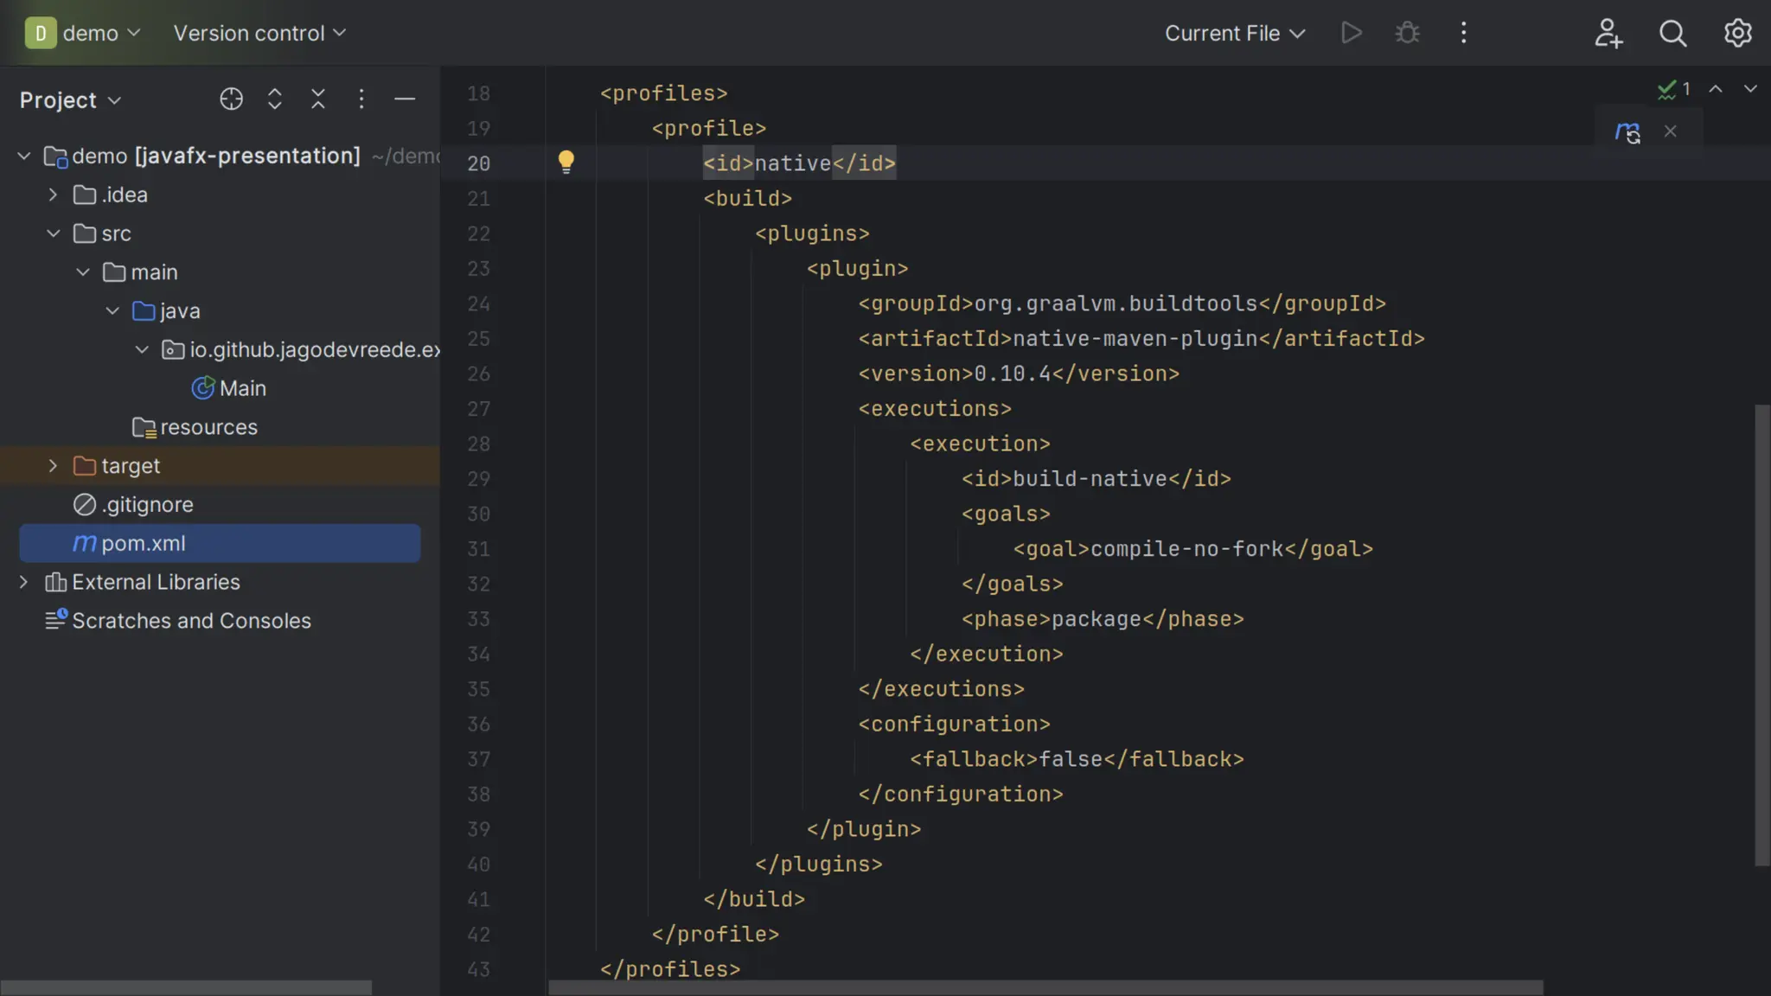Open IDE settings gear icon
The width and height of the screenshot is (1771, 996).
point(1737,33)
